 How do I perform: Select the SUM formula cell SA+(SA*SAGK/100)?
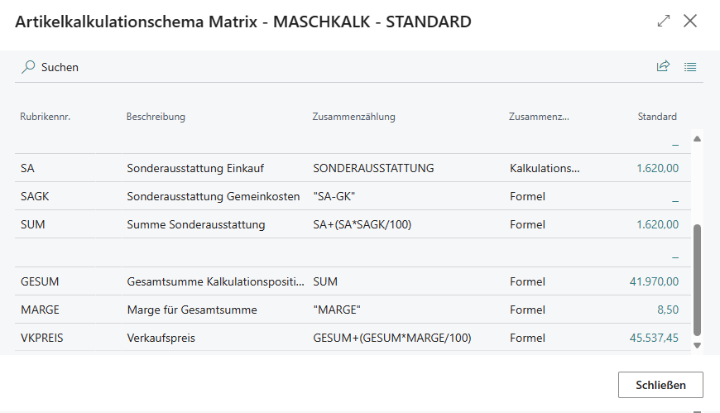coord(362,224)
